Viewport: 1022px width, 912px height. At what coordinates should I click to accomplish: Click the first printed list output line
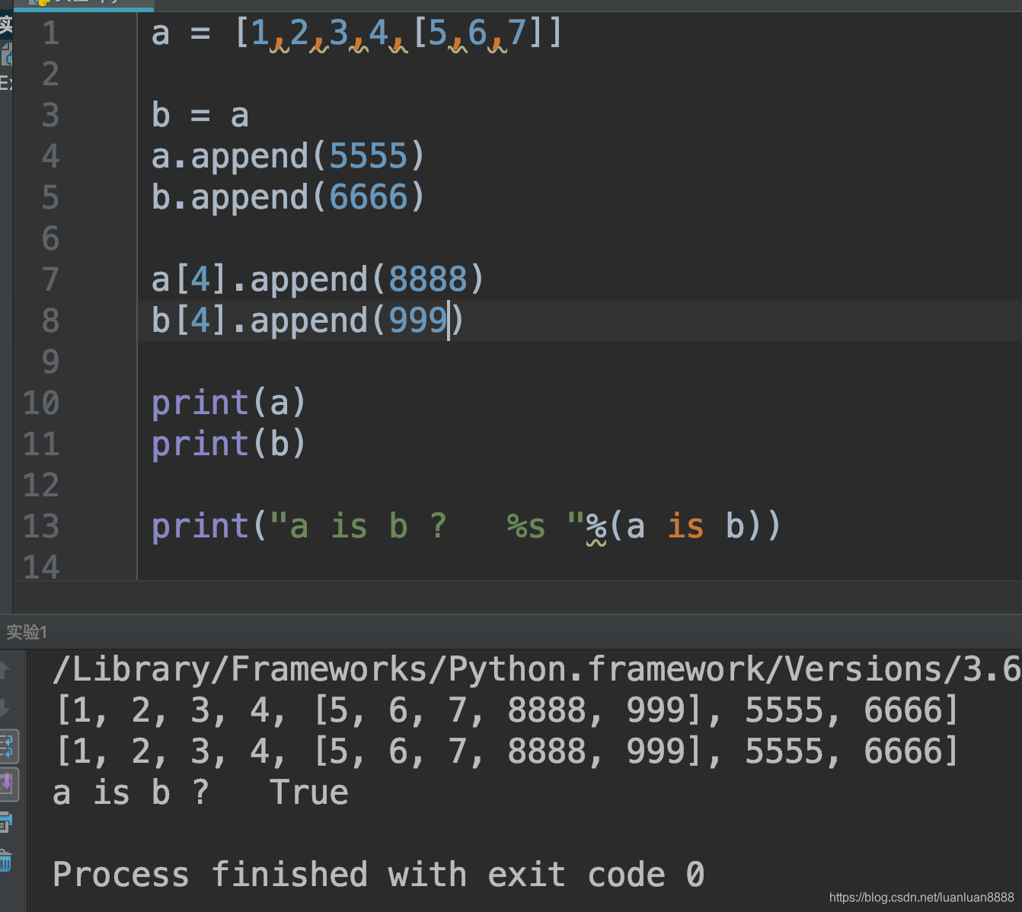507,710
